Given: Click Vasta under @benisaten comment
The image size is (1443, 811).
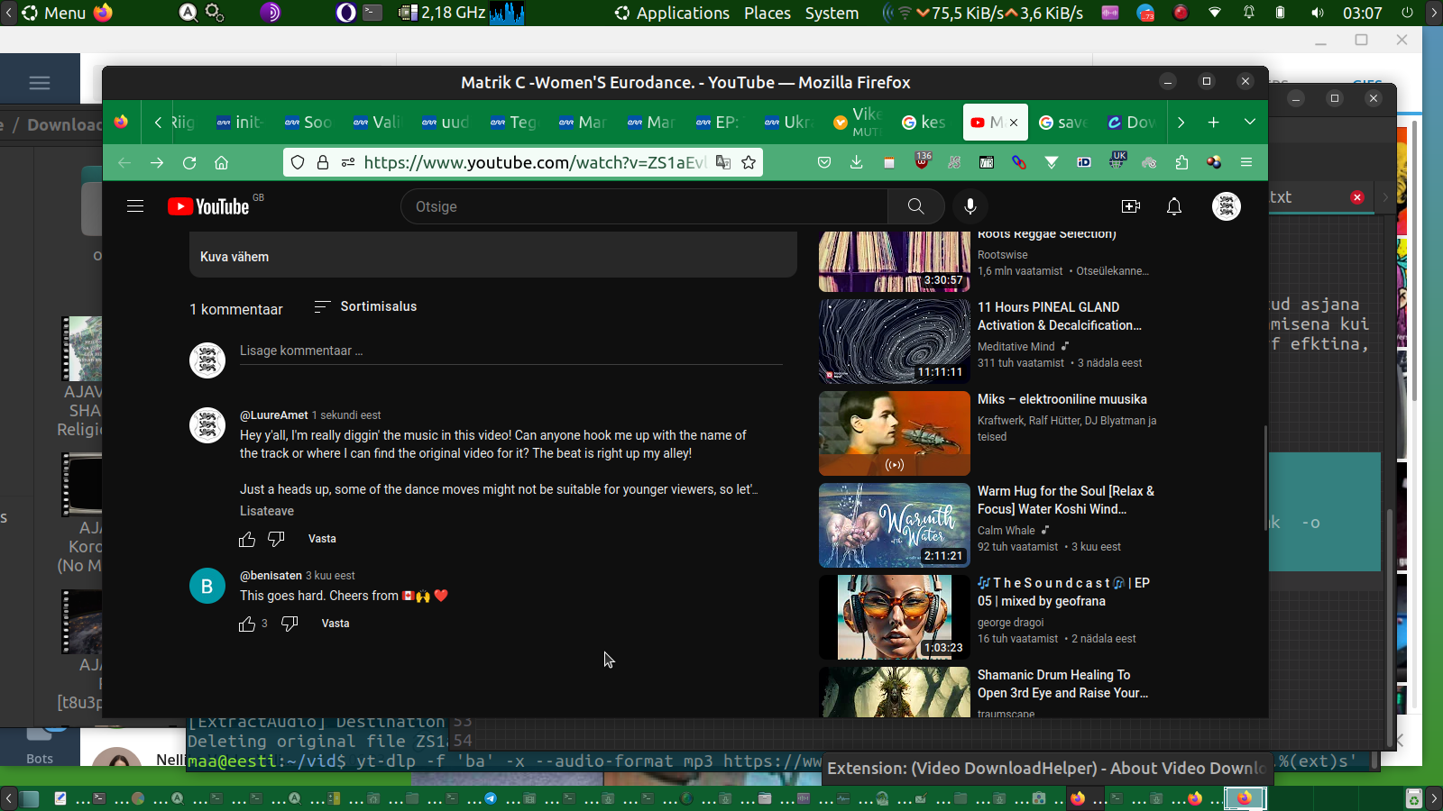Looking at the screenshot, I should 335,624.
